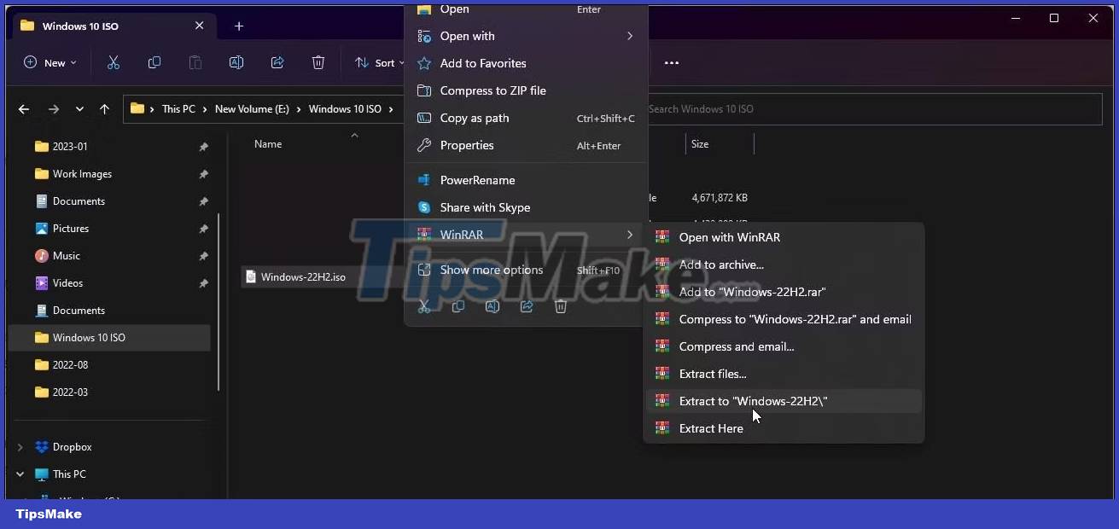Image resolution: width=1119 pixels, height=529 pixels.
Task: Delete the file using the trash toolbar icon
Action: (x=318, y=62)
